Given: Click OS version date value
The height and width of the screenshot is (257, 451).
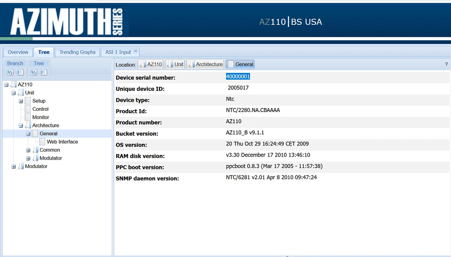Looking at the screenshot, I should [268, 144].
